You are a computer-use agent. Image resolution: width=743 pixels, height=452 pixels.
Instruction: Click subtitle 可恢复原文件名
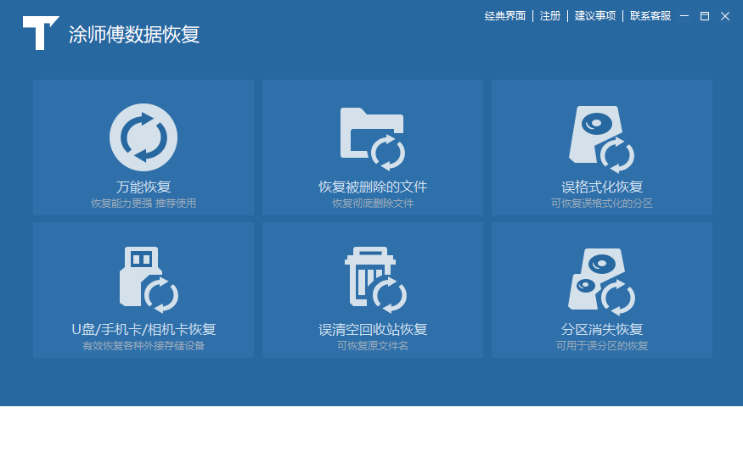373,346
